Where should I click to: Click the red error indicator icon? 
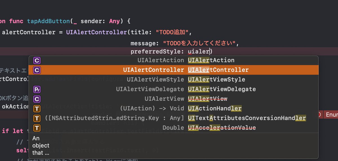(320, 115)
